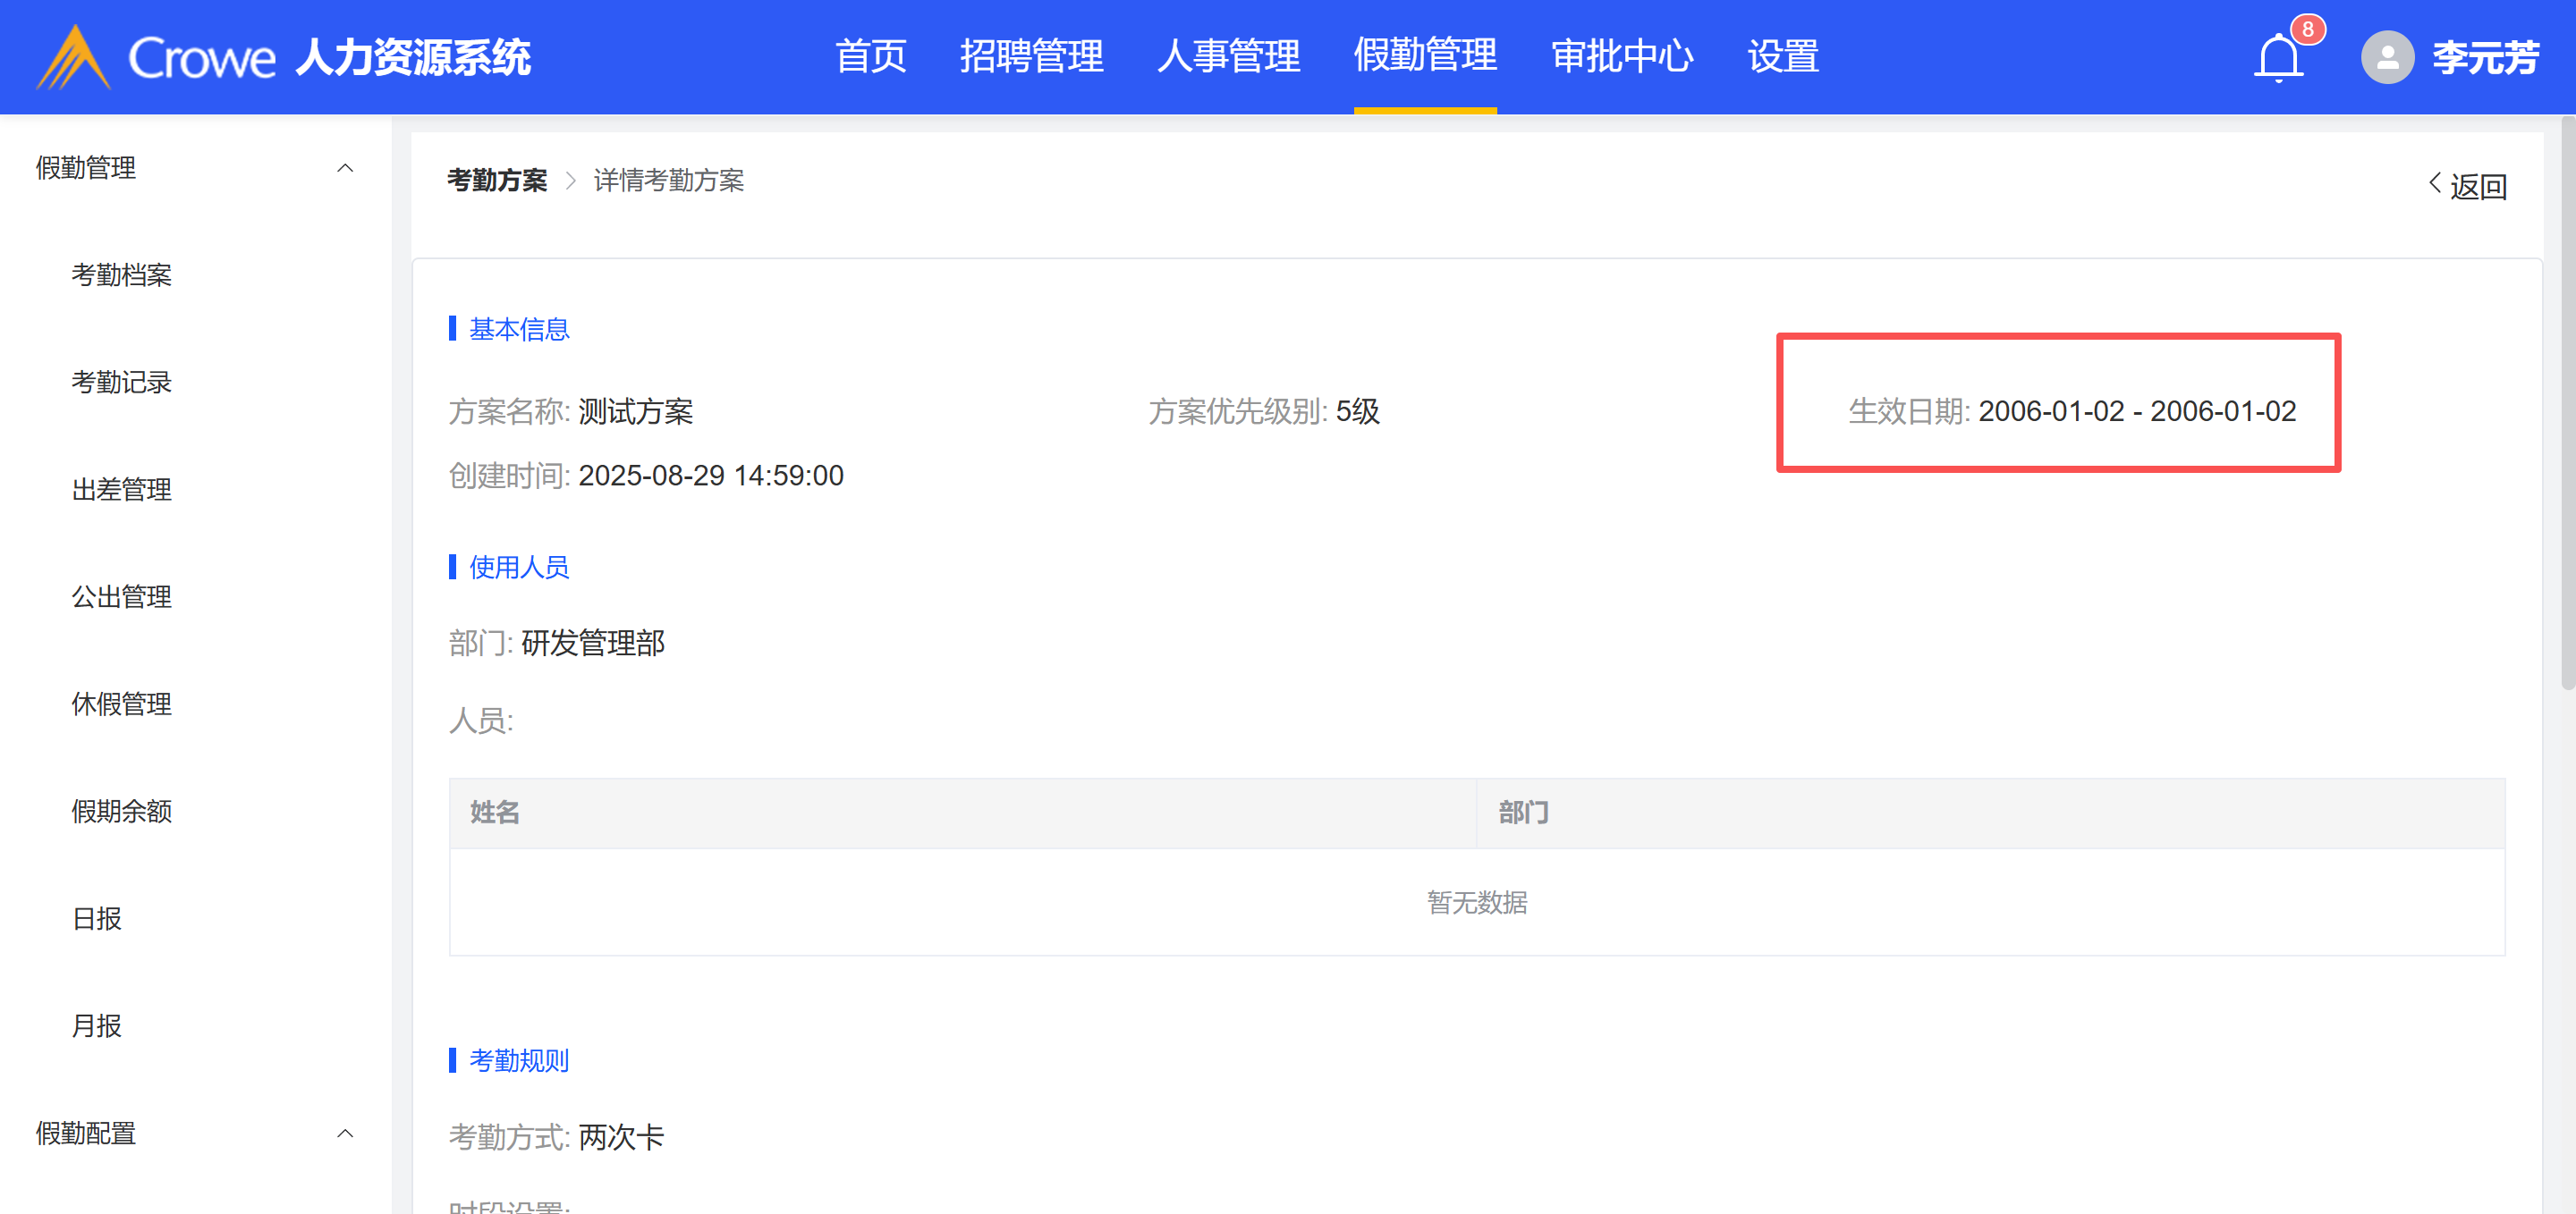Click the 考勤方案 breadcrumb link
This screenshot has height=1214, width=2576.
tap(497, 181)
